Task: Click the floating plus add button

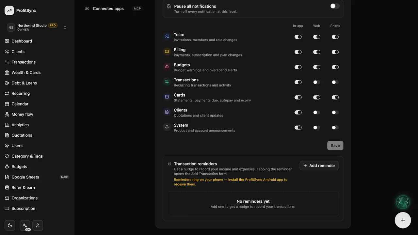Action: pos(403,220)
